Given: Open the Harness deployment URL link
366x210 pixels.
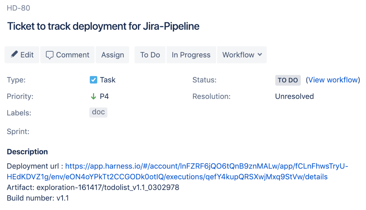Looking at the screenshot, I should pyautogui.click(x=177, y=172).
